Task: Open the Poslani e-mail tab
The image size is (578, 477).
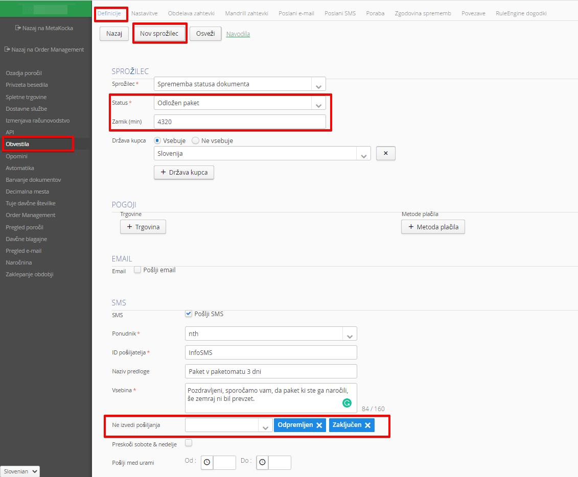Action: [x=296, y=13]
